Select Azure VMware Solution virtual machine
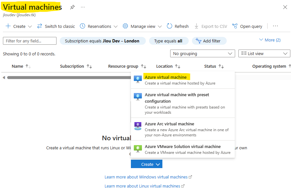 183,149
